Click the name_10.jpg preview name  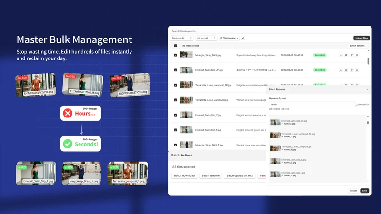pos(290,137)
